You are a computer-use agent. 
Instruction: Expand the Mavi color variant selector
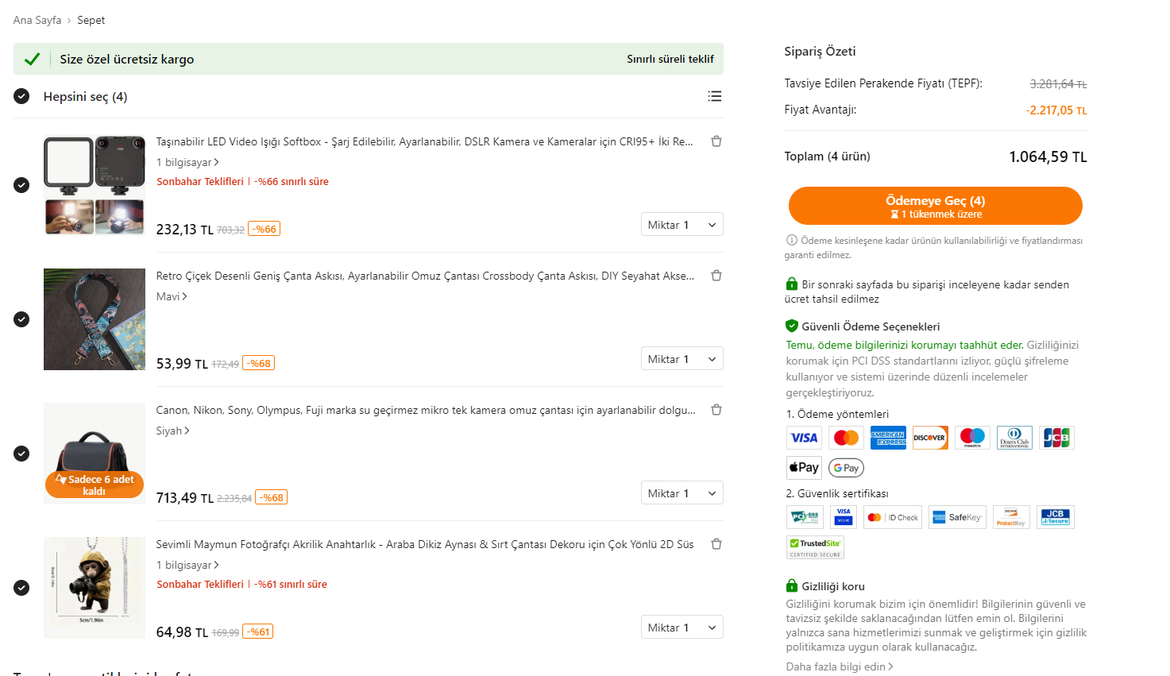pos(172,296)
